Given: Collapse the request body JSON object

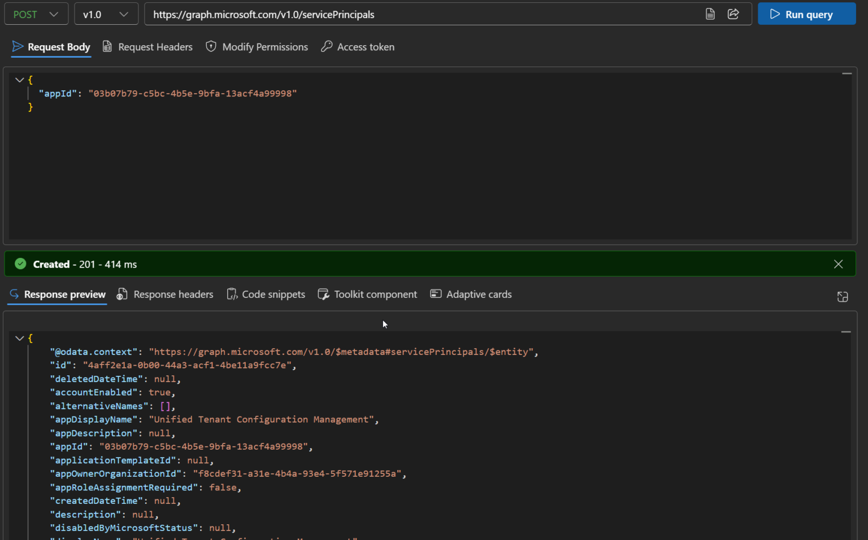Looking at the screenshot, I should click(x=20, y=80).
